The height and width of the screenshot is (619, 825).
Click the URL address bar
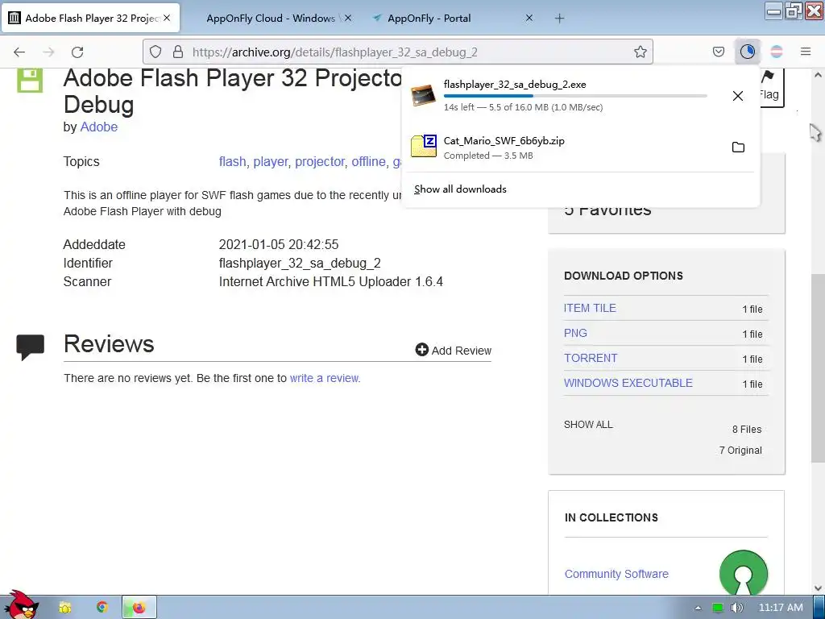pyautogui.click(x=397, y=52)
